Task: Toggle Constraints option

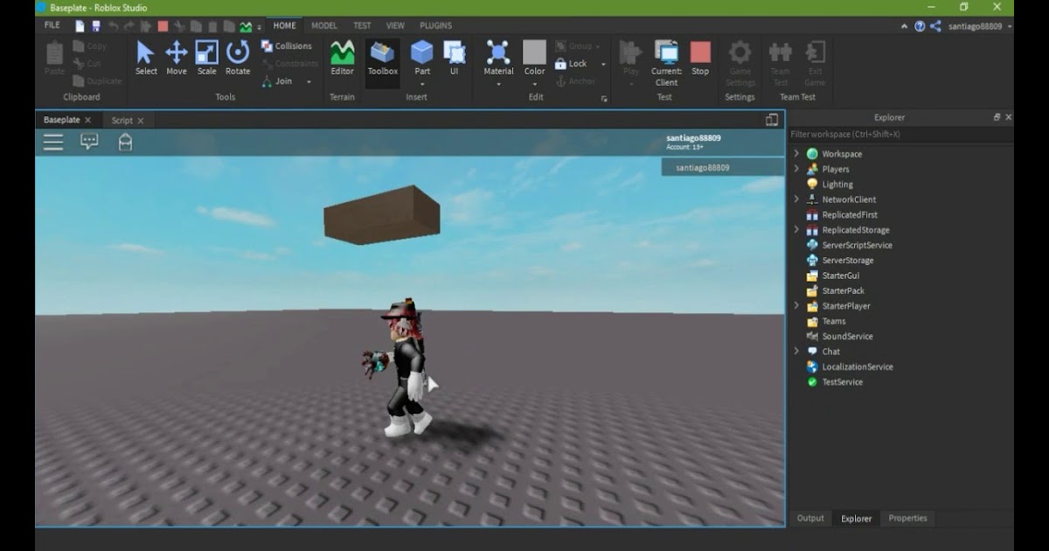Action: tap(289, 64)
